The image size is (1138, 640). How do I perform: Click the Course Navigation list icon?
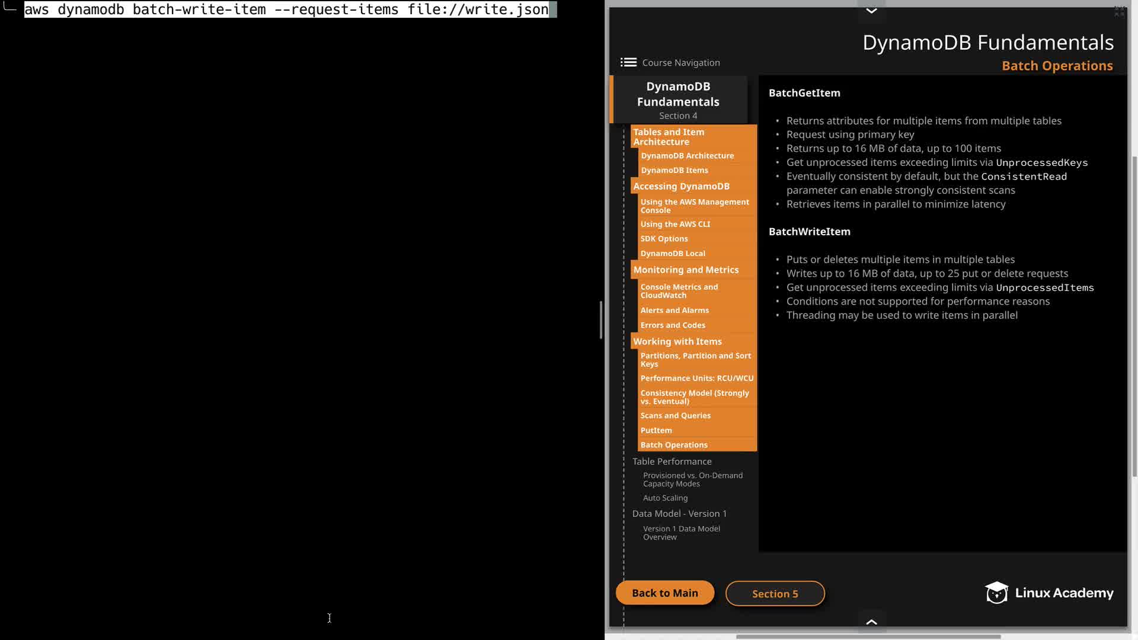click(x=628, y=62)
